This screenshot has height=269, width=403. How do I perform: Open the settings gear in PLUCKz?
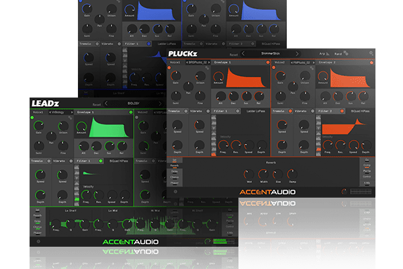(x=371, y=53)
